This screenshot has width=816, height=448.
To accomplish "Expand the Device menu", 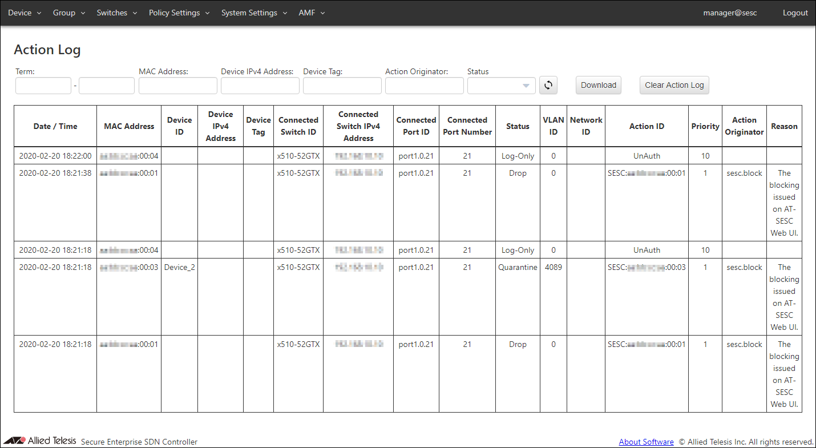I will 25,13.
